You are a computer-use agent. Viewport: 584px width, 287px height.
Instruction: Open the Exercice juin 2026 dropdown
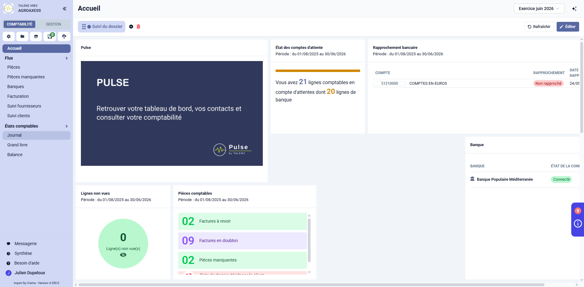pos(539,9)
